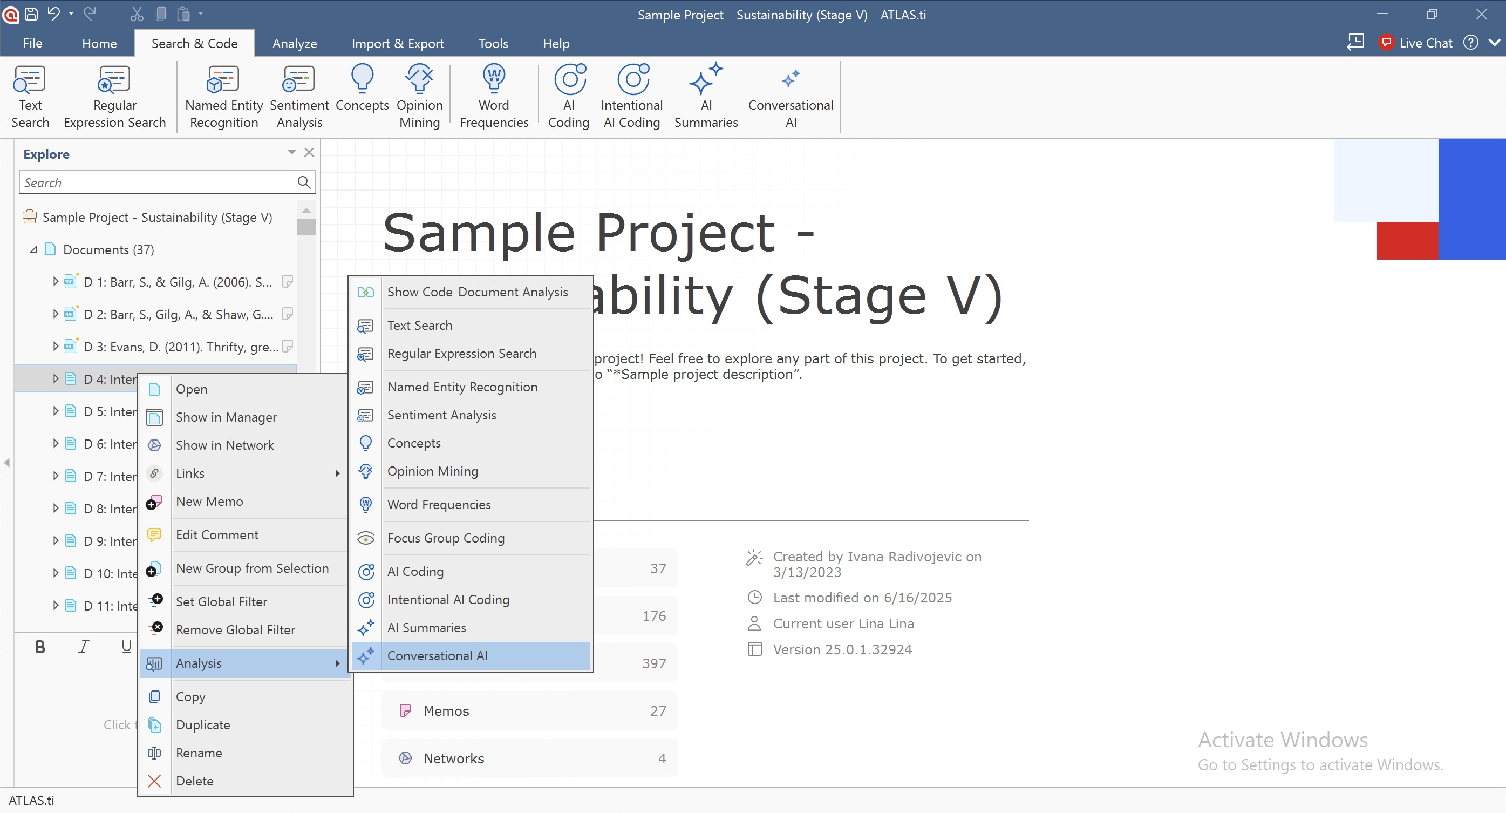This screenshot has height=813, width=1506.
Task: Choose Show in Network in context menu
Action: pyautogui.click(x=244, y=445)
